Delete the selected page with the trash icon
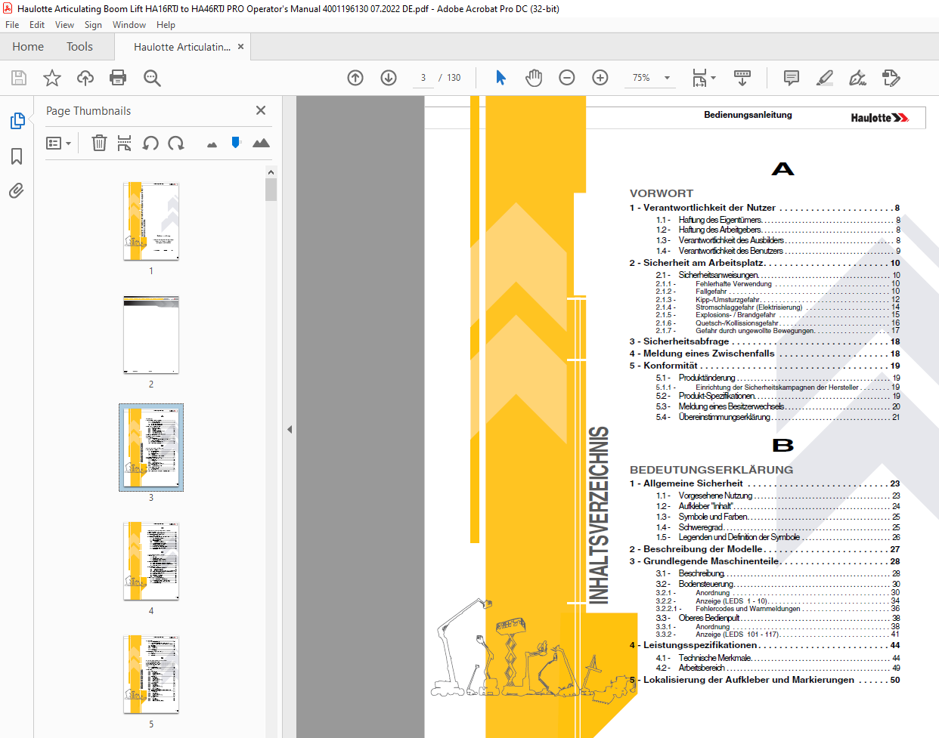 99,143
